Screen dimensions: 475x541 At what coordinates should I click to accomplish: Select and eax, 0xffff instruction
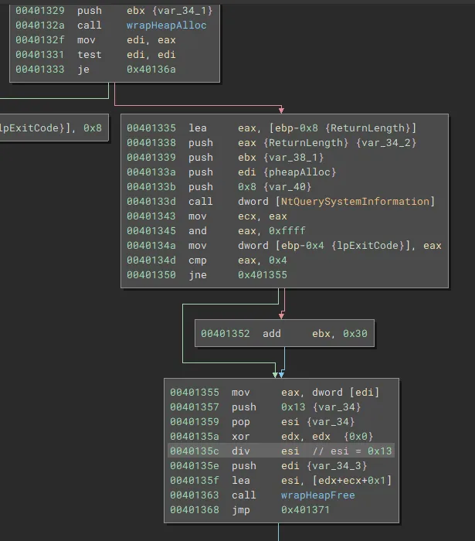[x=216, y=230]
